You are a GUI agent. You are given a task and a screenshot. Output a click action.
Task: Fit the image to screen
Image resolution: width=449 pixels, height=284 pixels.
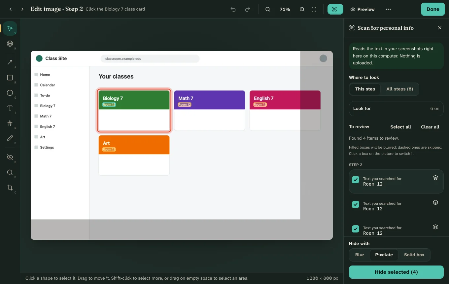314,9
